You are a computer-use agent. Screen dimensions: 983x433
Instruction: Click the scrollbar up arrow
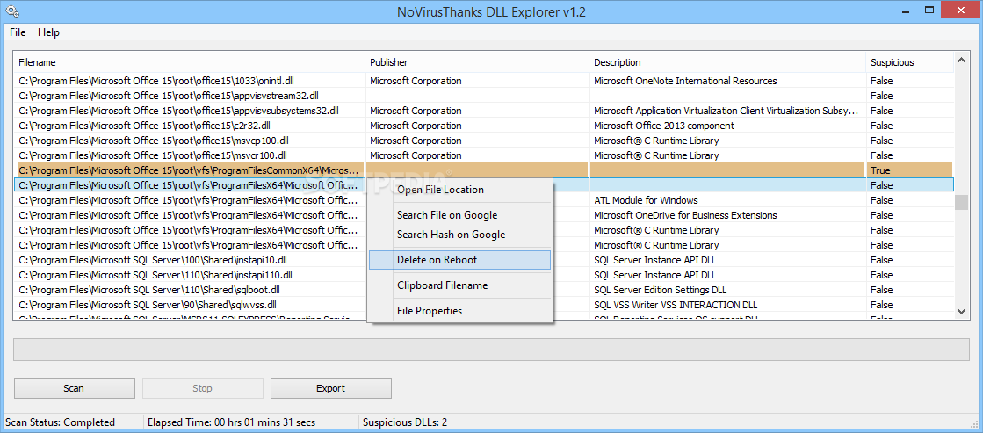(x=961, y=60)
